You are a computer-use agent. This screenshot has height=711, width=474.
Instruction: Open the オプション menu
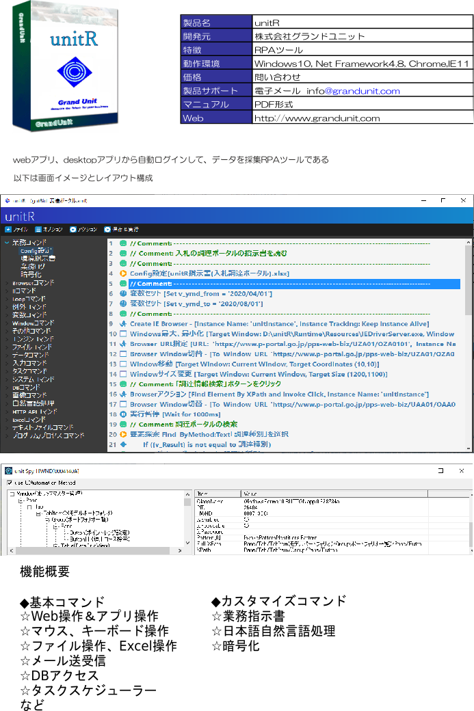[x=49, y=230]
